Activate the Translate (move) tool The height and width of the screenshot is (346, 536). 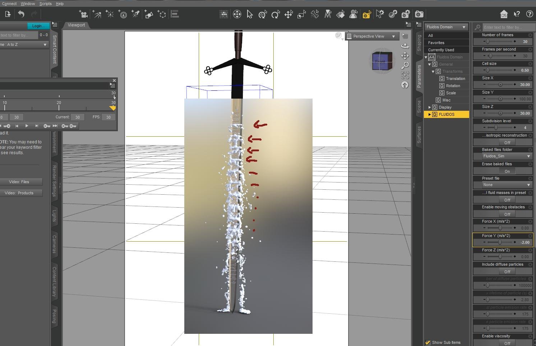(x=288, y=14)
